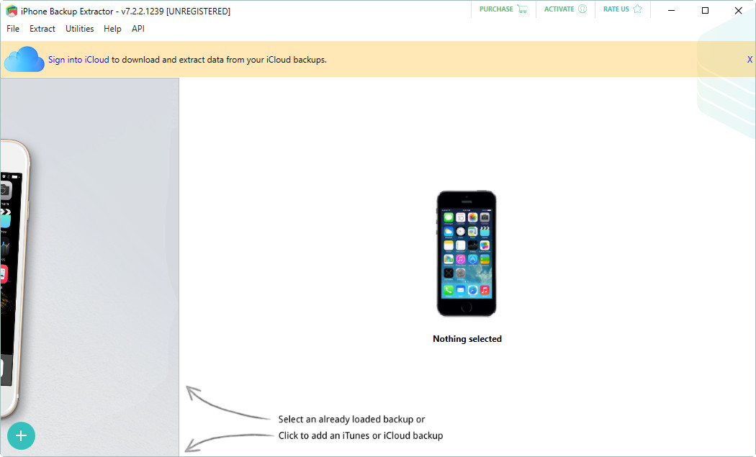Screen dimensions: 756x457
Task: Click the RATE US button
Action: (617, 9)
